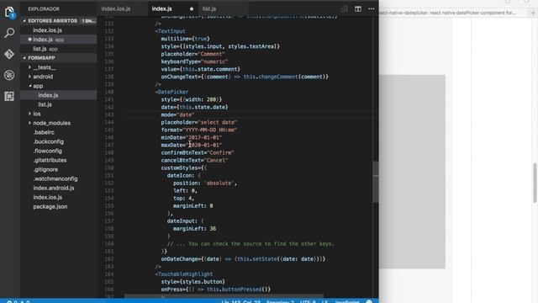
Task: Open index.android.js in file tree
Action: pos(54,188)
